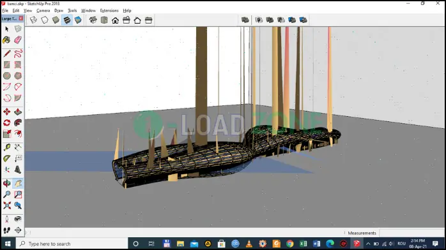The width and height of the screenshot is (446, 250).
Task: Choose the Make Component tool
Action: (x=18, y=29)
